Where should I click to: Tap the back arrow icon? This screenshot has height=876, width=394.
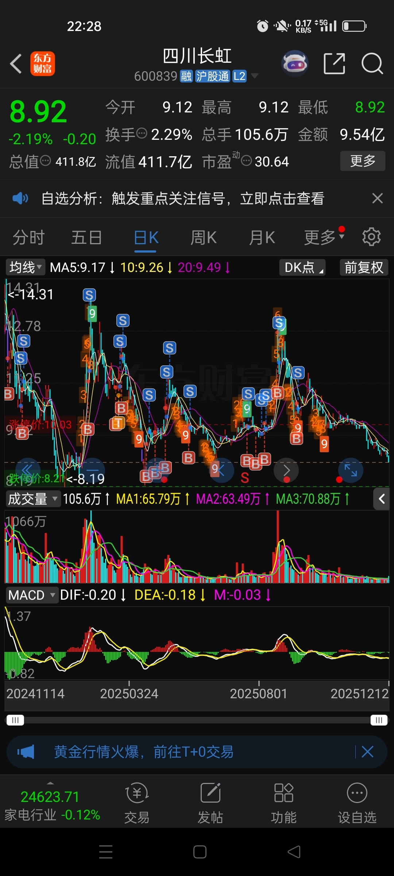16,64
